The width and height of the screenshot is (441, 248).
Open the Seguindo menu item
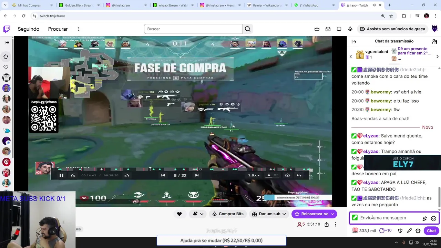29,29
